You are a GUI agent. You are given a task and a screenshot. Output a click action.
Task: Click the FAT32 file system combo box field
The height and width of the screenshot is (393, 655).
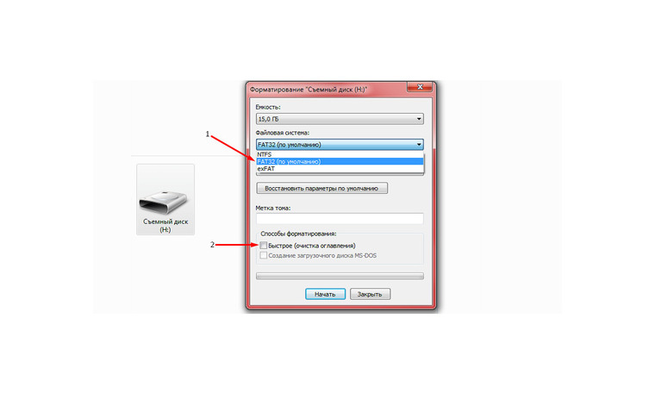pyautogui.click(x=340, y=145)
